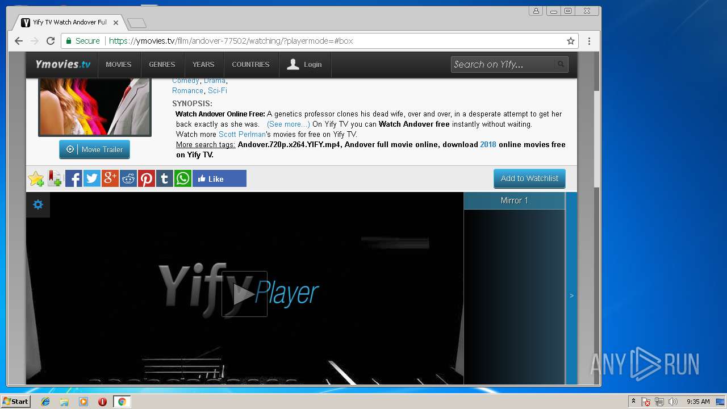Open the YEARS menu
This screenshot has width=727, height=409.
click(203, 65)
